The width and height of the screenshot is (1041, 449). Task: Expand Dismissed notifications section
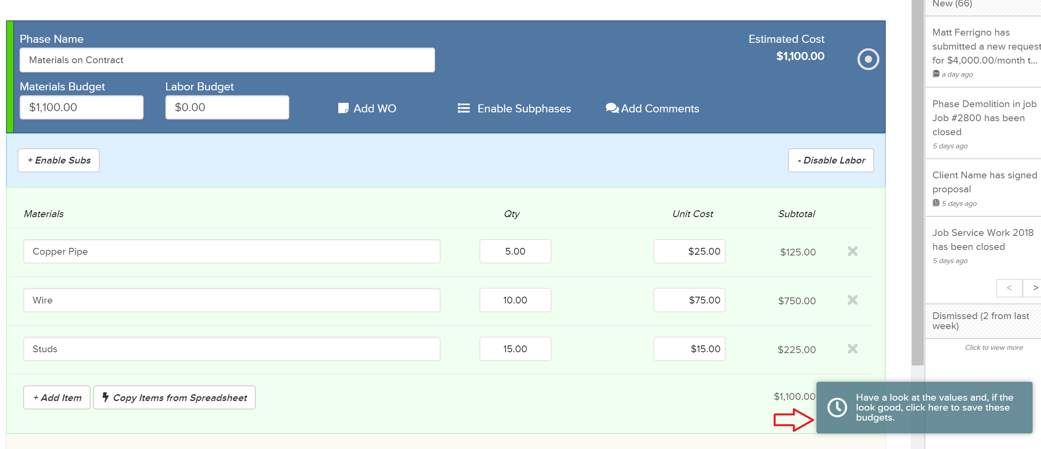point(983,321)
